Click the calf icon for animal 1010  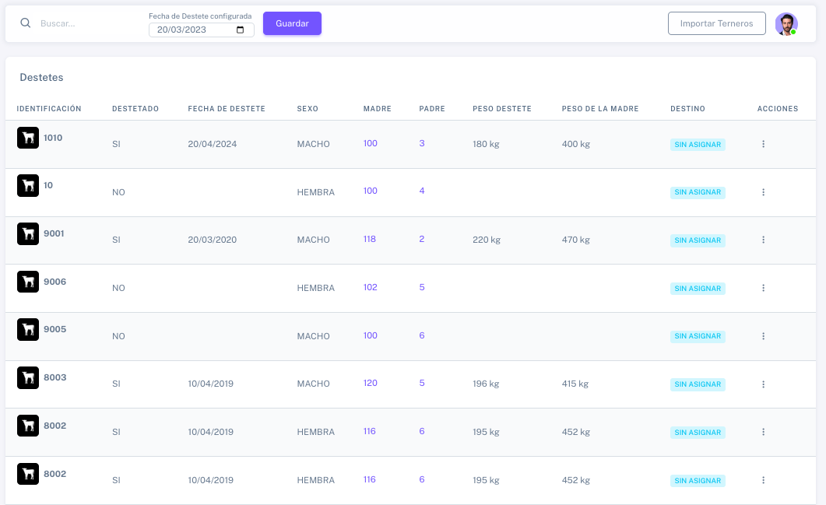[x=28, y=138]
